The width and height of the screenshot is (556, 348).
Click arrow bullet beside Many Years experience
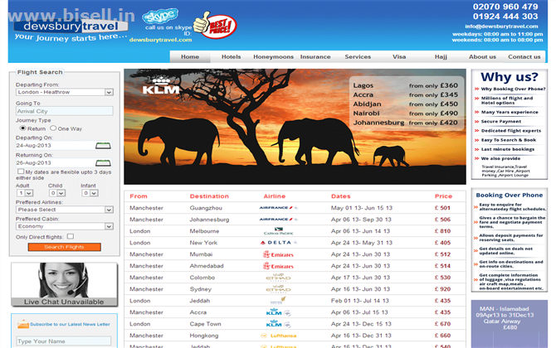tap(477, 112)
